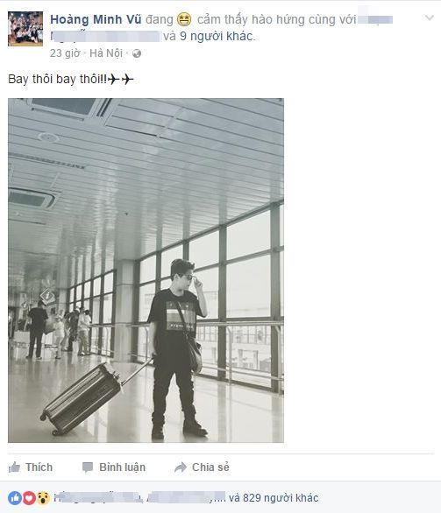Screen dimensions: 441x513
Task: Open the Hà Nội location link
Action: (x=106, y=53)
